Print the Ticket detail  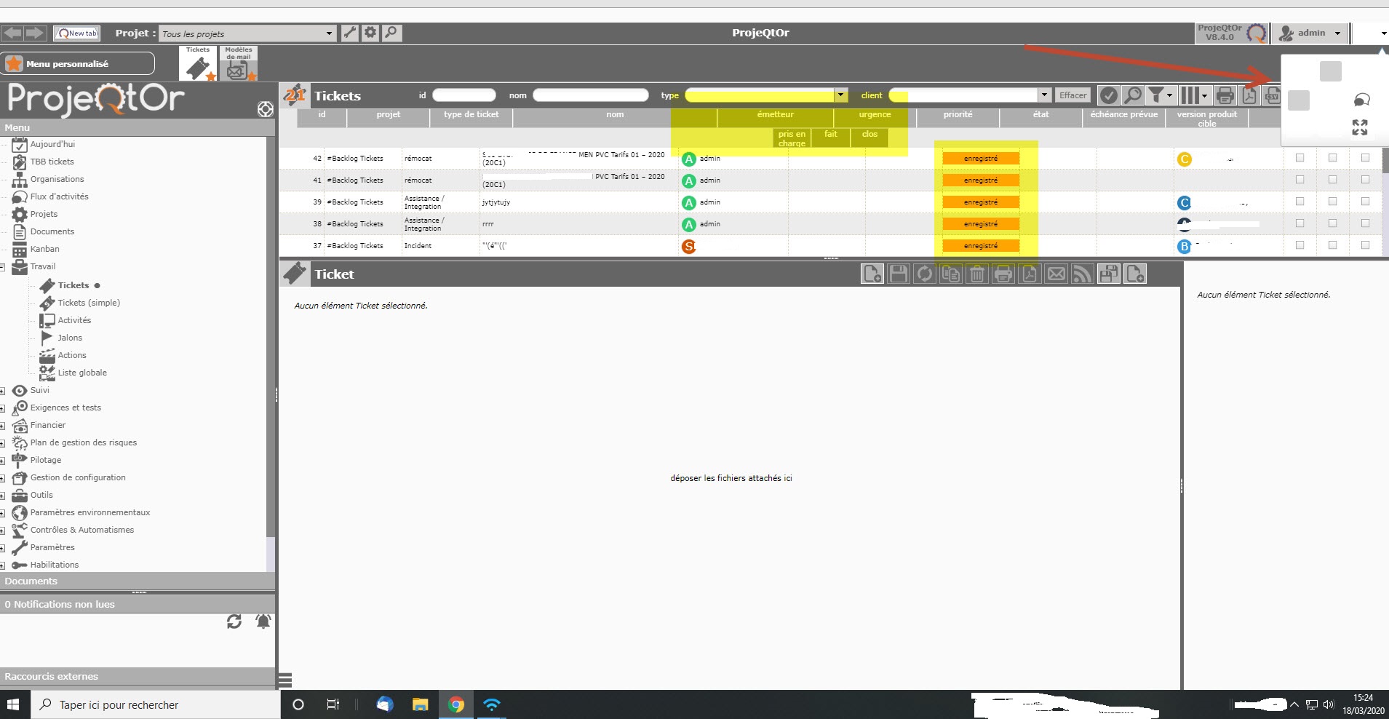[x=1003, y=274]
